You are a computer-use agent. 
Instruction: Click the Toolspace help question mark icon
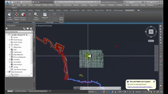click(x=31, y=28)
